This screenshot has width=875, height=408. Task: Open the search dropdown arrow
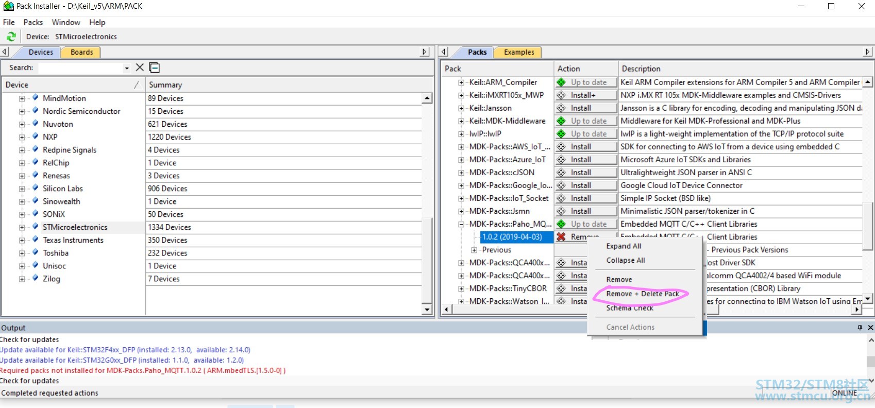click(127, 68)
